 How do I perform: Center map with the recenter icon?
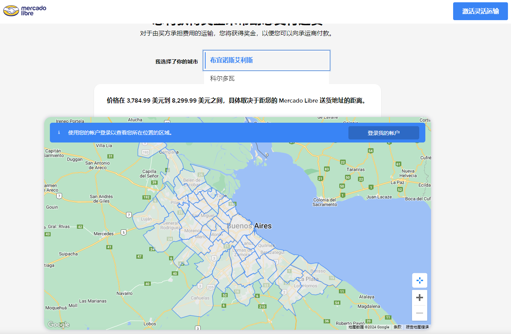pos(420,280)
